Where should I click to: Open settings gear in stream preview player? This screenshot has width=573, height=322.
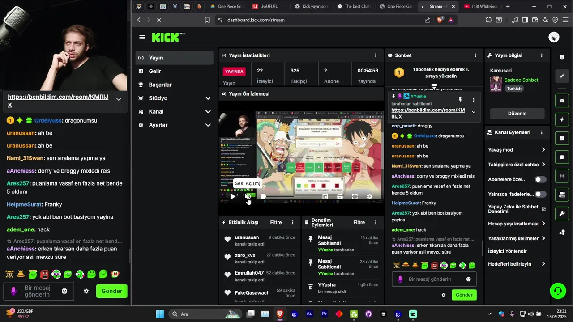[369, 196]
